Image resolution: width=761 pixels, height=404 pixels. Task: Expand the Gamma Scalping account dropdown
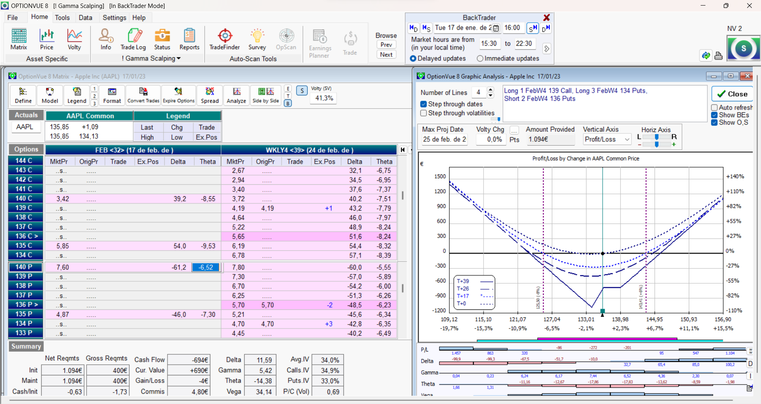179,58
